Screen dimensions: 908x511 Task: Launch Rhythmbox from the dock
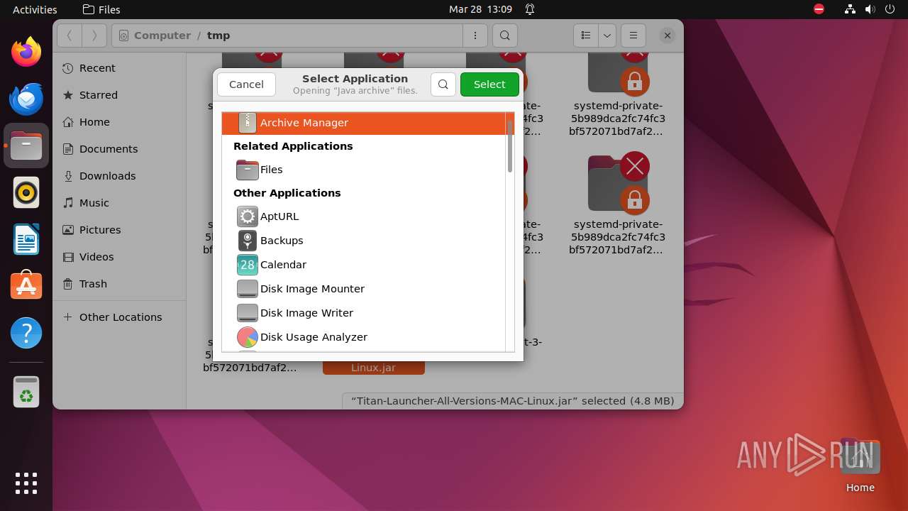[26, 192]
